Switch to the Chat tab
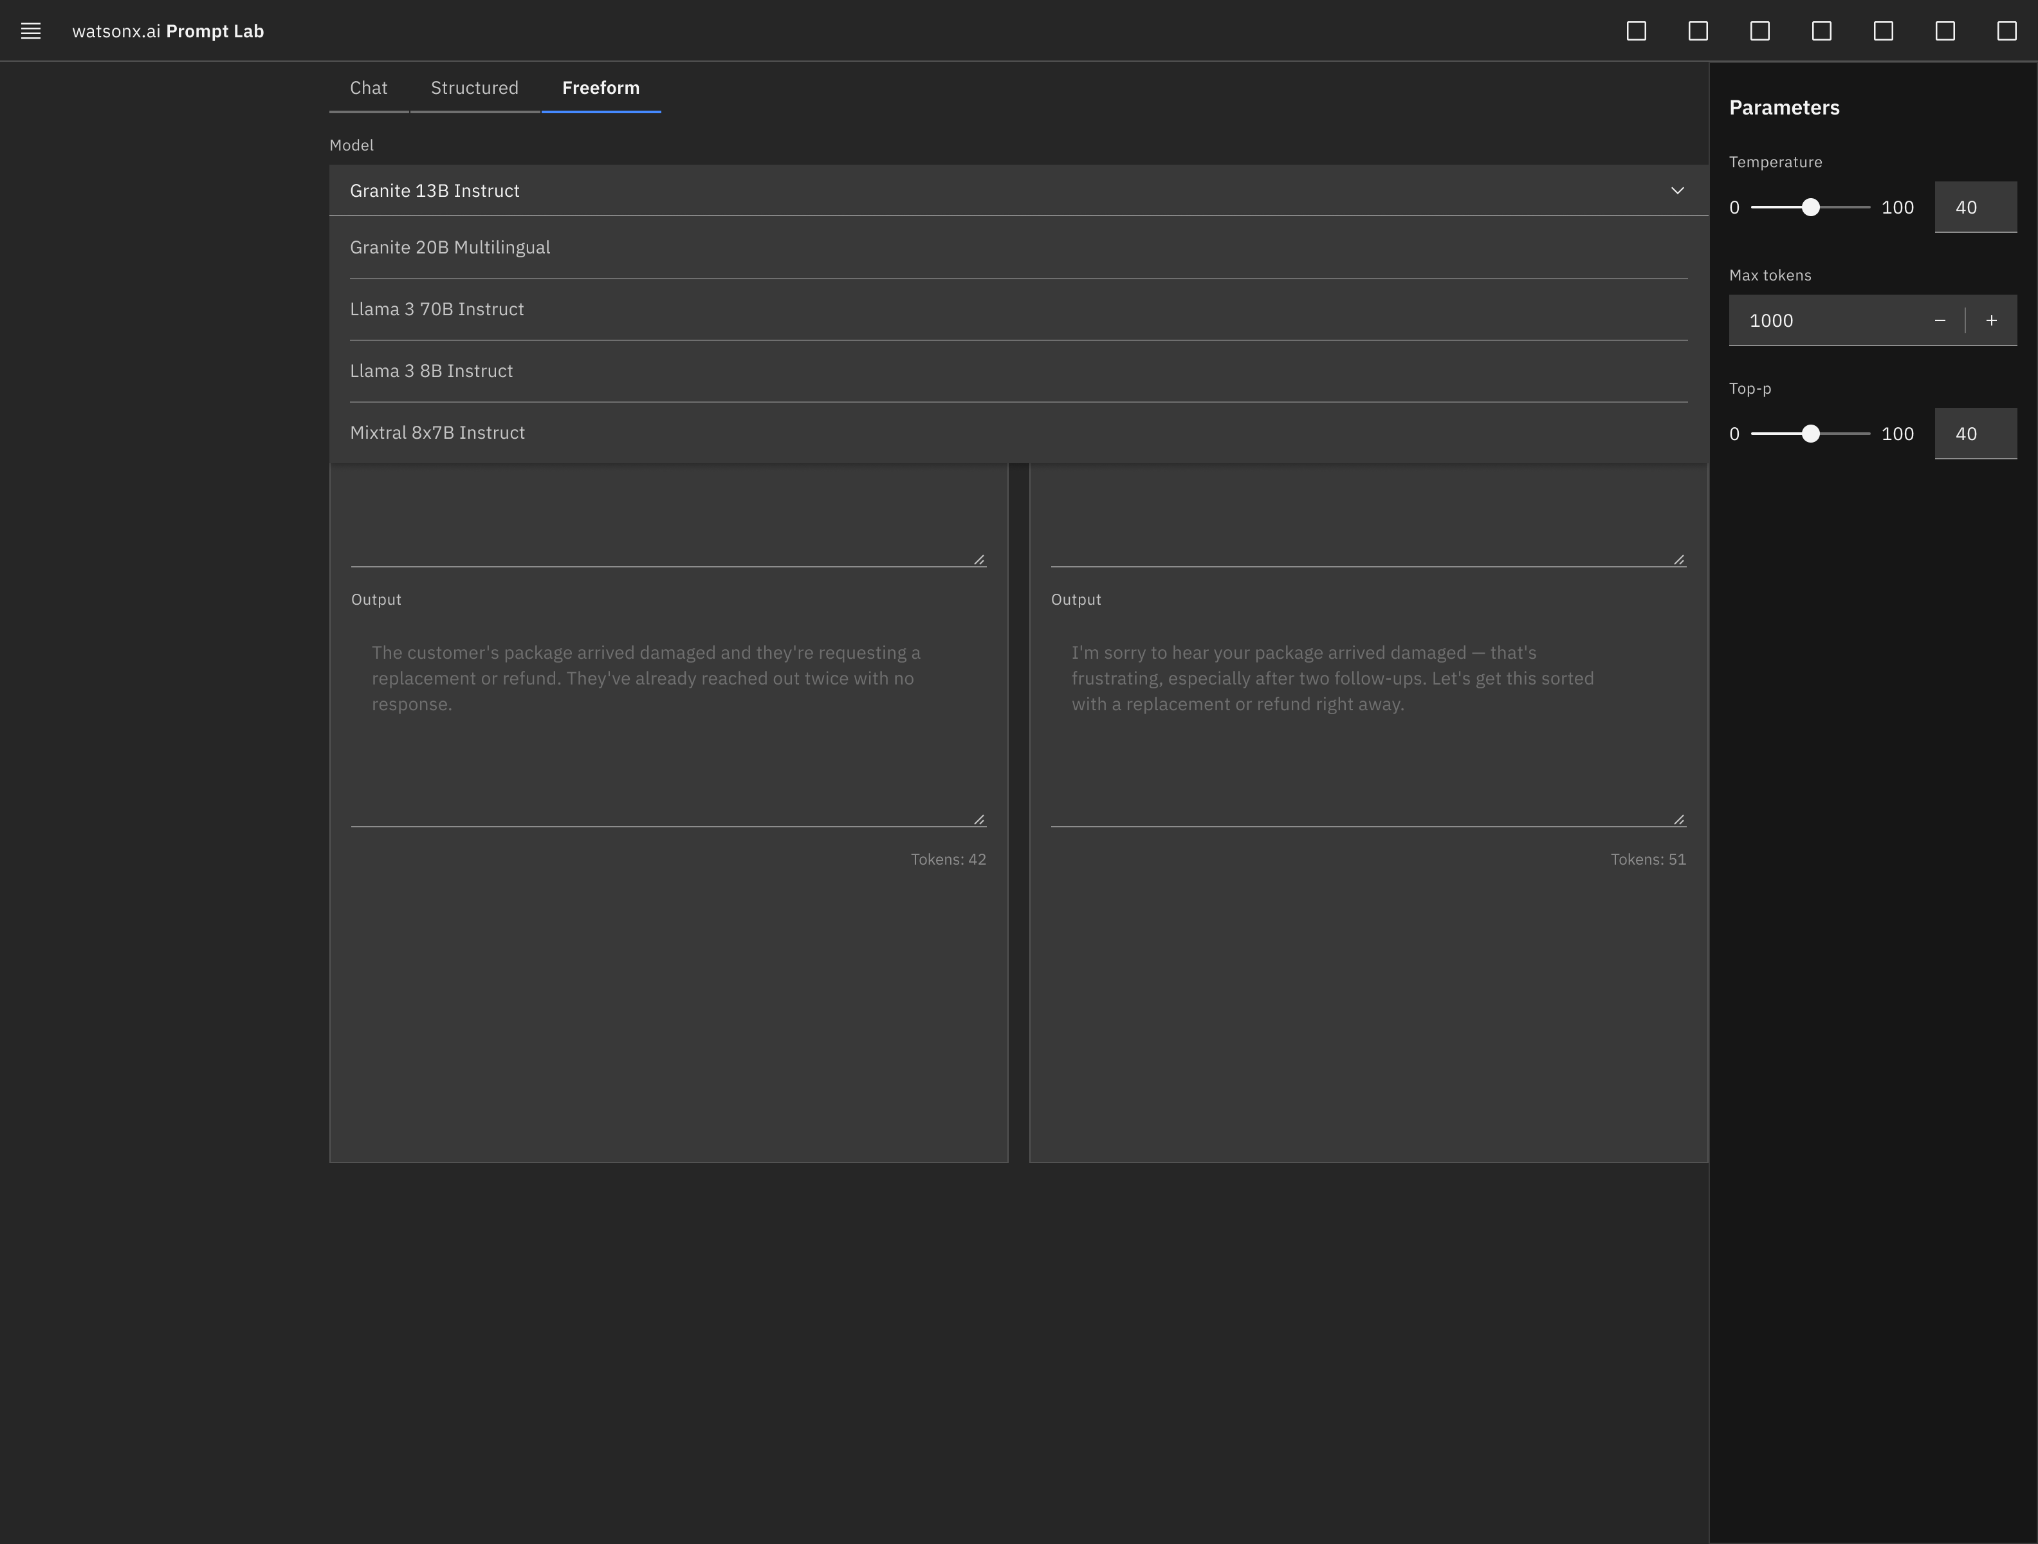Image resolution: width=2038 pixels, height=1544 pixels. (x=369, y=87)
